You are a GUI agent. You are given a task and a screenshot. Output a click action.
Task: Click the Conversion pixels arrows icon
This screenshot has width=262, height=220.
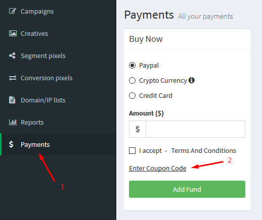(13, 78)
